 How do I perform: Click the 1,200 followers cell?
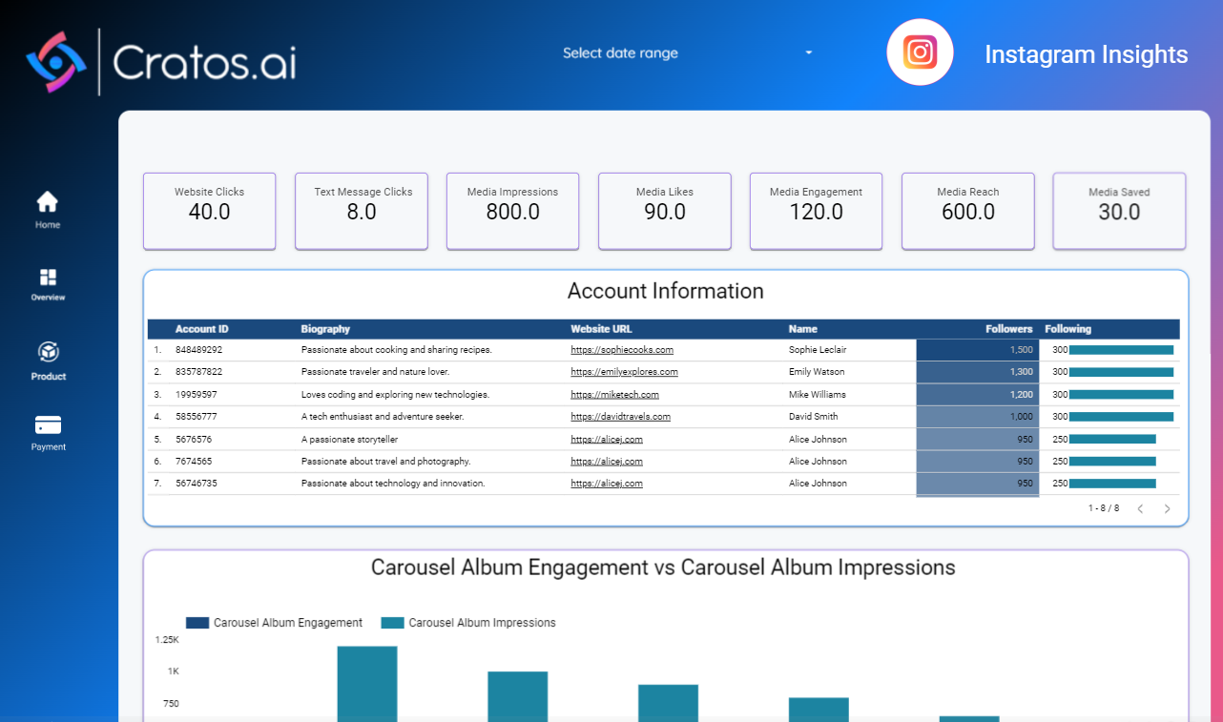978,395
